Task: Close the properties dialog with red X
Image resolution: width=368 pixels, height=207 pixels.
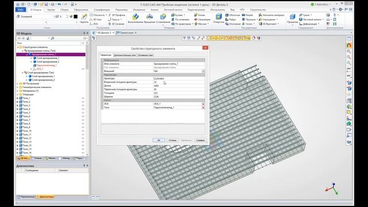Action: tap(205, 48)
